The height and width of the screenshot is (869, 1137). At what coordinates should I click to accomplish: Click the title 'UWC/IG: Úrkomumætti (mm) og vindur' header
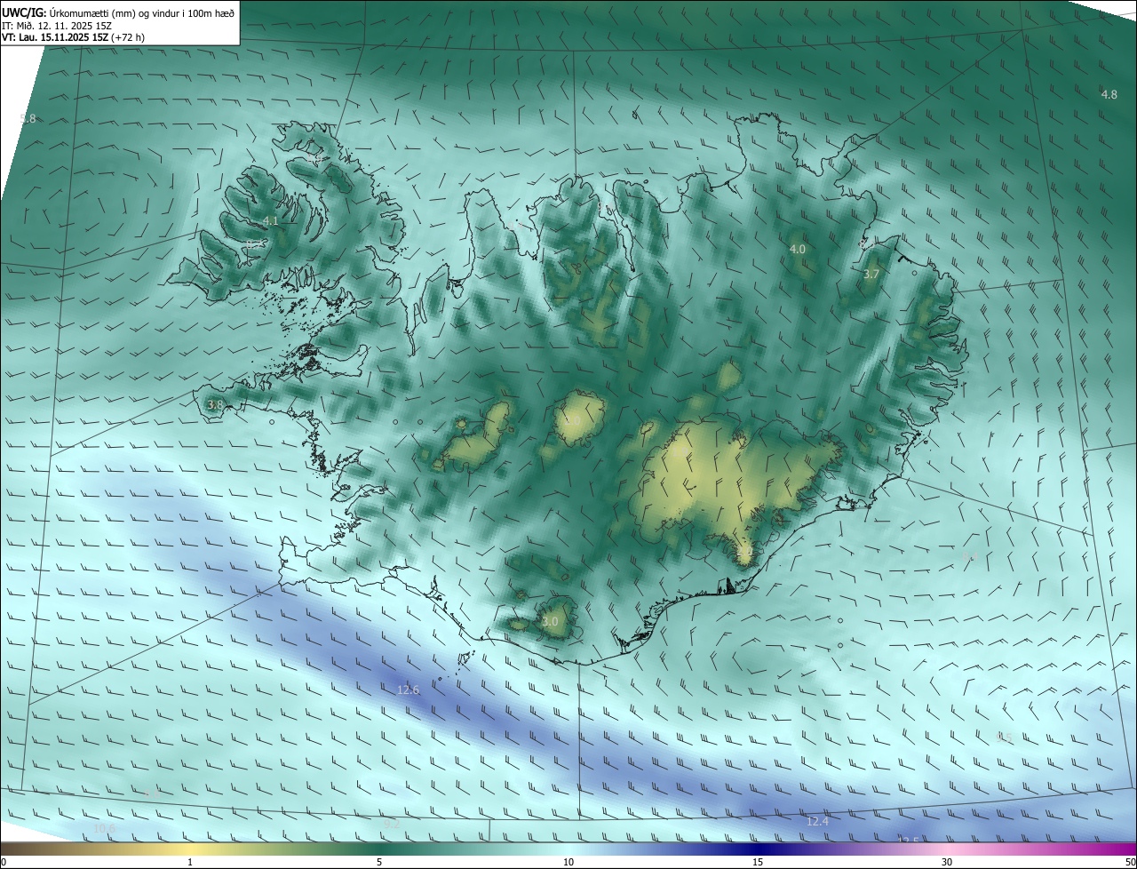pos(118,12)
